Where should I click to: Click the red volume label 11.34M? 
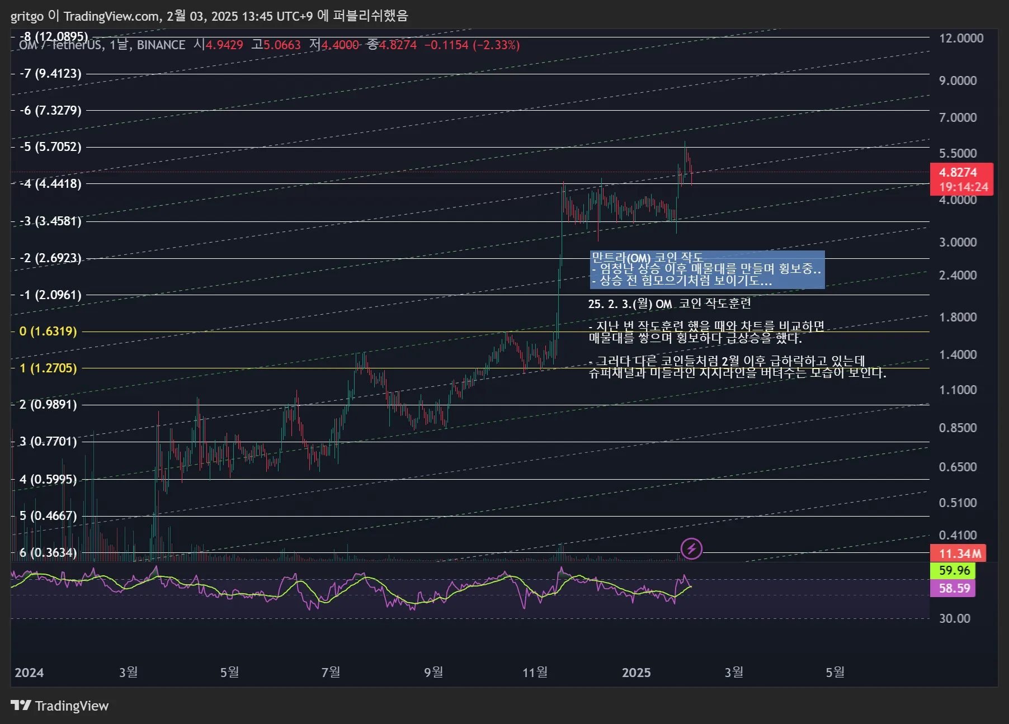pos(958,553)
